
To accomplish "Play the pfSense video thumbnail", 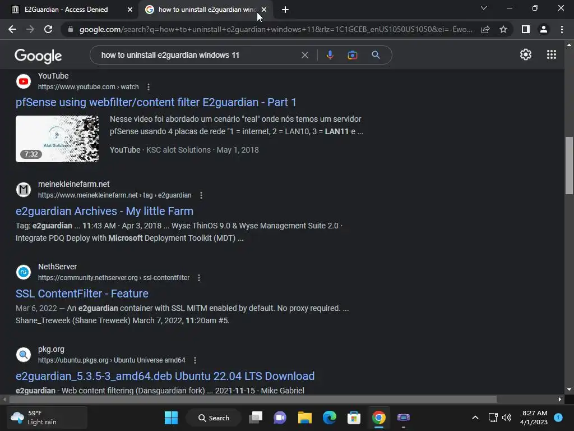I will point(57,139).
